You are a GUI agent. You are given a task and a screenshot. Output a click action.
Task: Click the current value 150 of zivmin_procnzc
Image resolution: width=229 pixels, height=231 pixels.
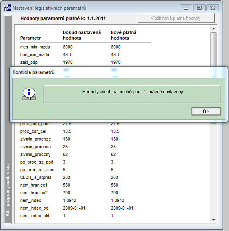67,139
